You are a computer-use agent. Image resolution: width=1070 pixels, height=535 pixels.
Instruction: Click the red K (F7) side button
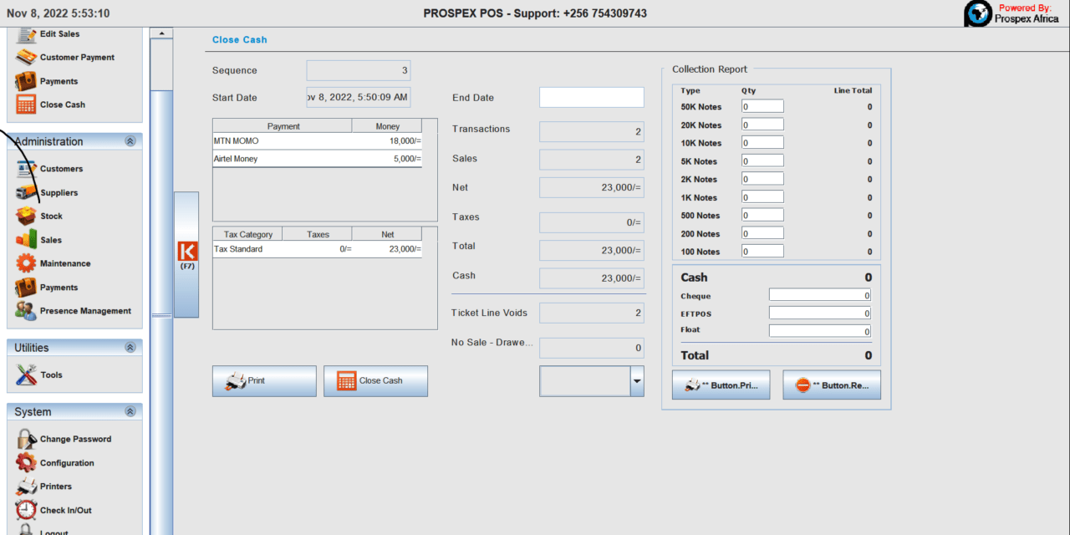186,253
